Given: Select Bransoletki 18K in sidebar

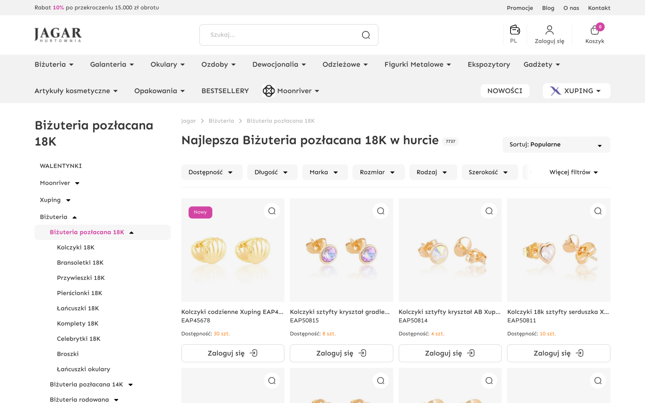Looking at the screenshot, I should point(80,263).
